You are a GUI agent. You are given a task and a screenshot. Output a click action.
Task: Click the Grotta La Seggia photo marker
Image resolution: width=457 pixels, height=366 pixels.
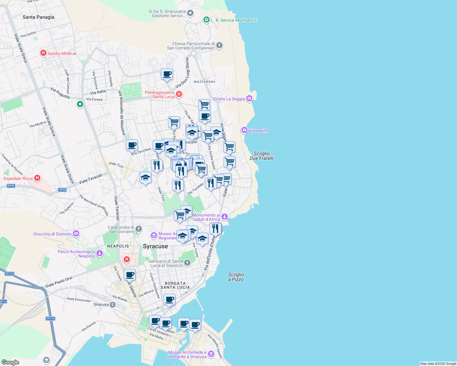pos(249,98)
